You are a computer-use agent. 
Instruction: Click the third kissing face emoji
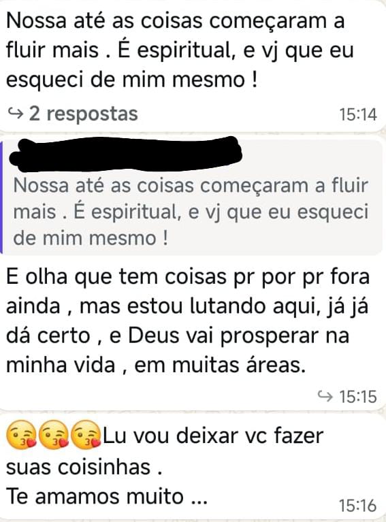pos(86,435)
